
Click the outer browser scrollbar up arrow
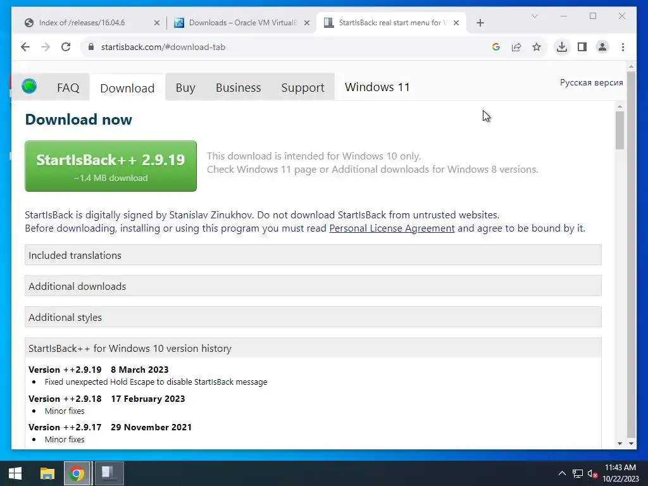(631, 66)
